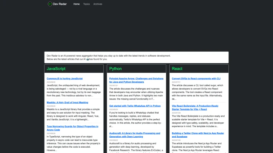Open 'Building a Twitter Clone with Next.js' link

[198, 135]
